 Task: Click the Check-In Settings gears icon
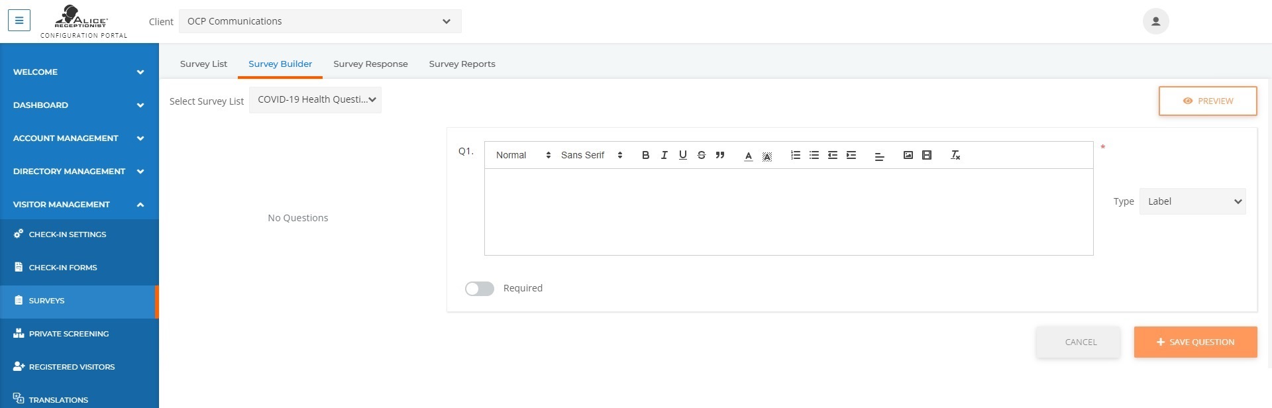(19, 234)
